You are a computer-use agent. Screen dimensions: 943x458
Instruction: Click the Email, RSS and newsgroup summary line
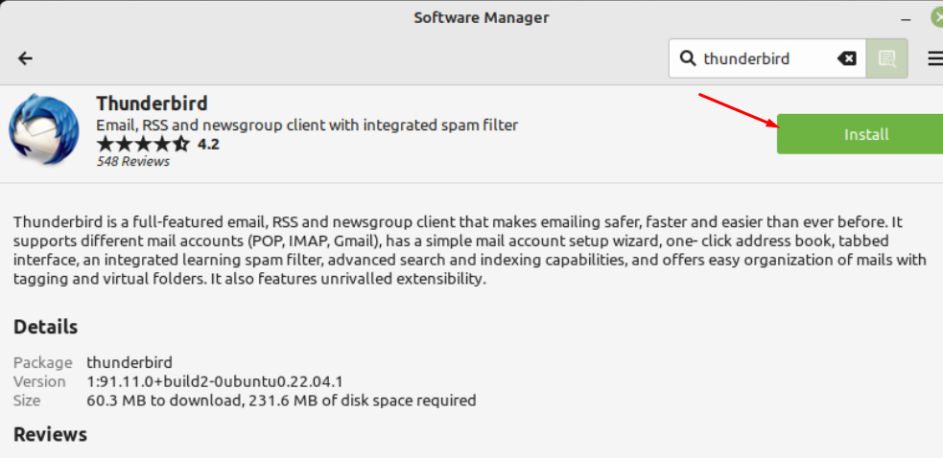[x=307, y=125]
